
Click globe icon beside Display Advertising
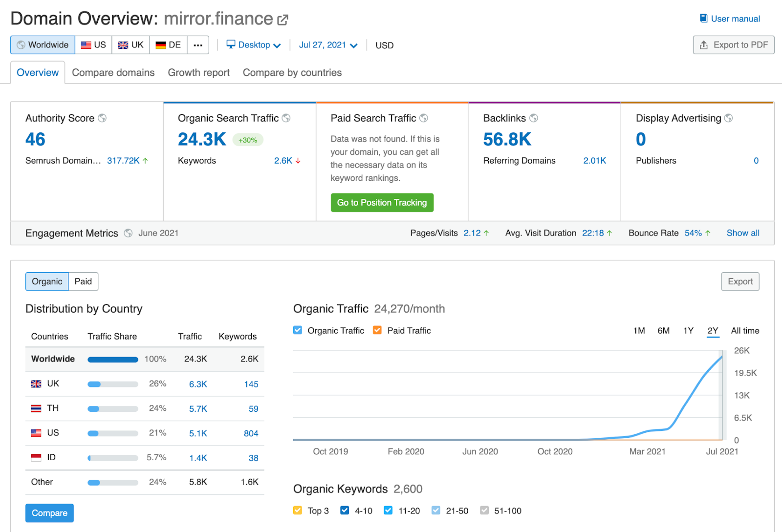click(728, 118)
